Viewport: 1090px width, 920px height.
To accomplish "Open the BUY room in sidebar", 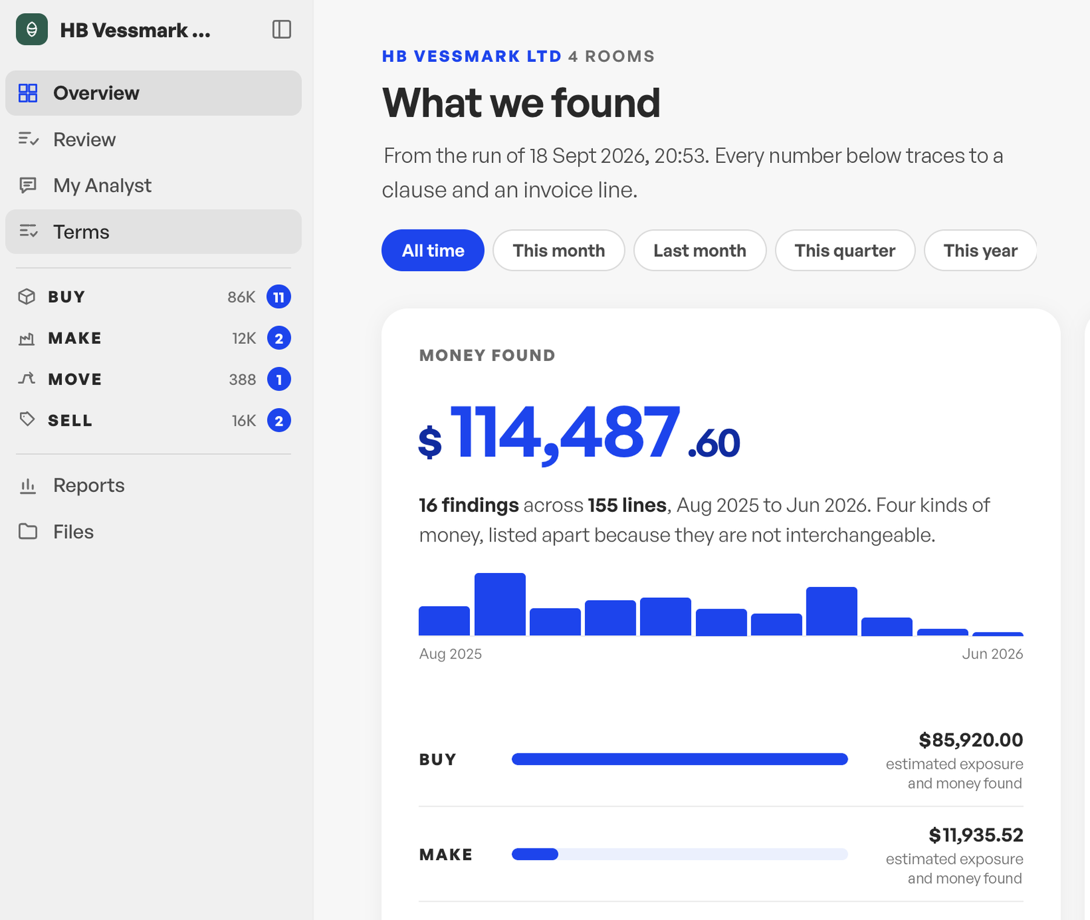I will pyautogui.click(x=153, y=297).
